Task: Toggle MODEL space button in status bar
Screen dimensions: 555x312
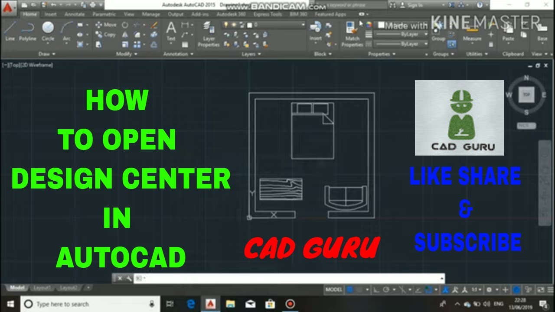Action: [x=334, y=289]
